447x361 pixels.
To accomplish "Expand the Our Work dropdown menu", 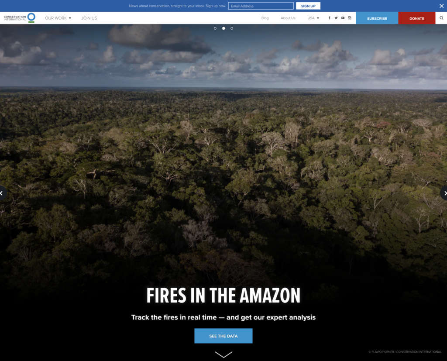I will click(x=58, y=18).
